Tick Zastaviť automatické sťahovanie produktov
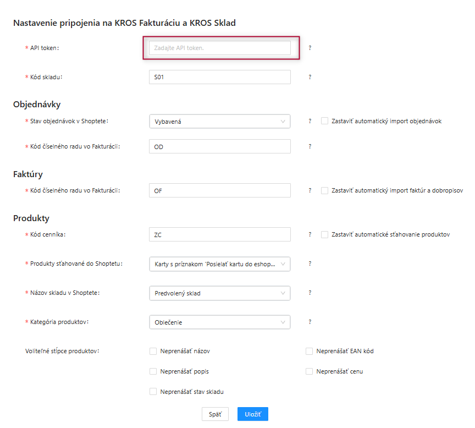Image resolution: width=475 pixels, height=428 pixels. [x=324, y=234]
